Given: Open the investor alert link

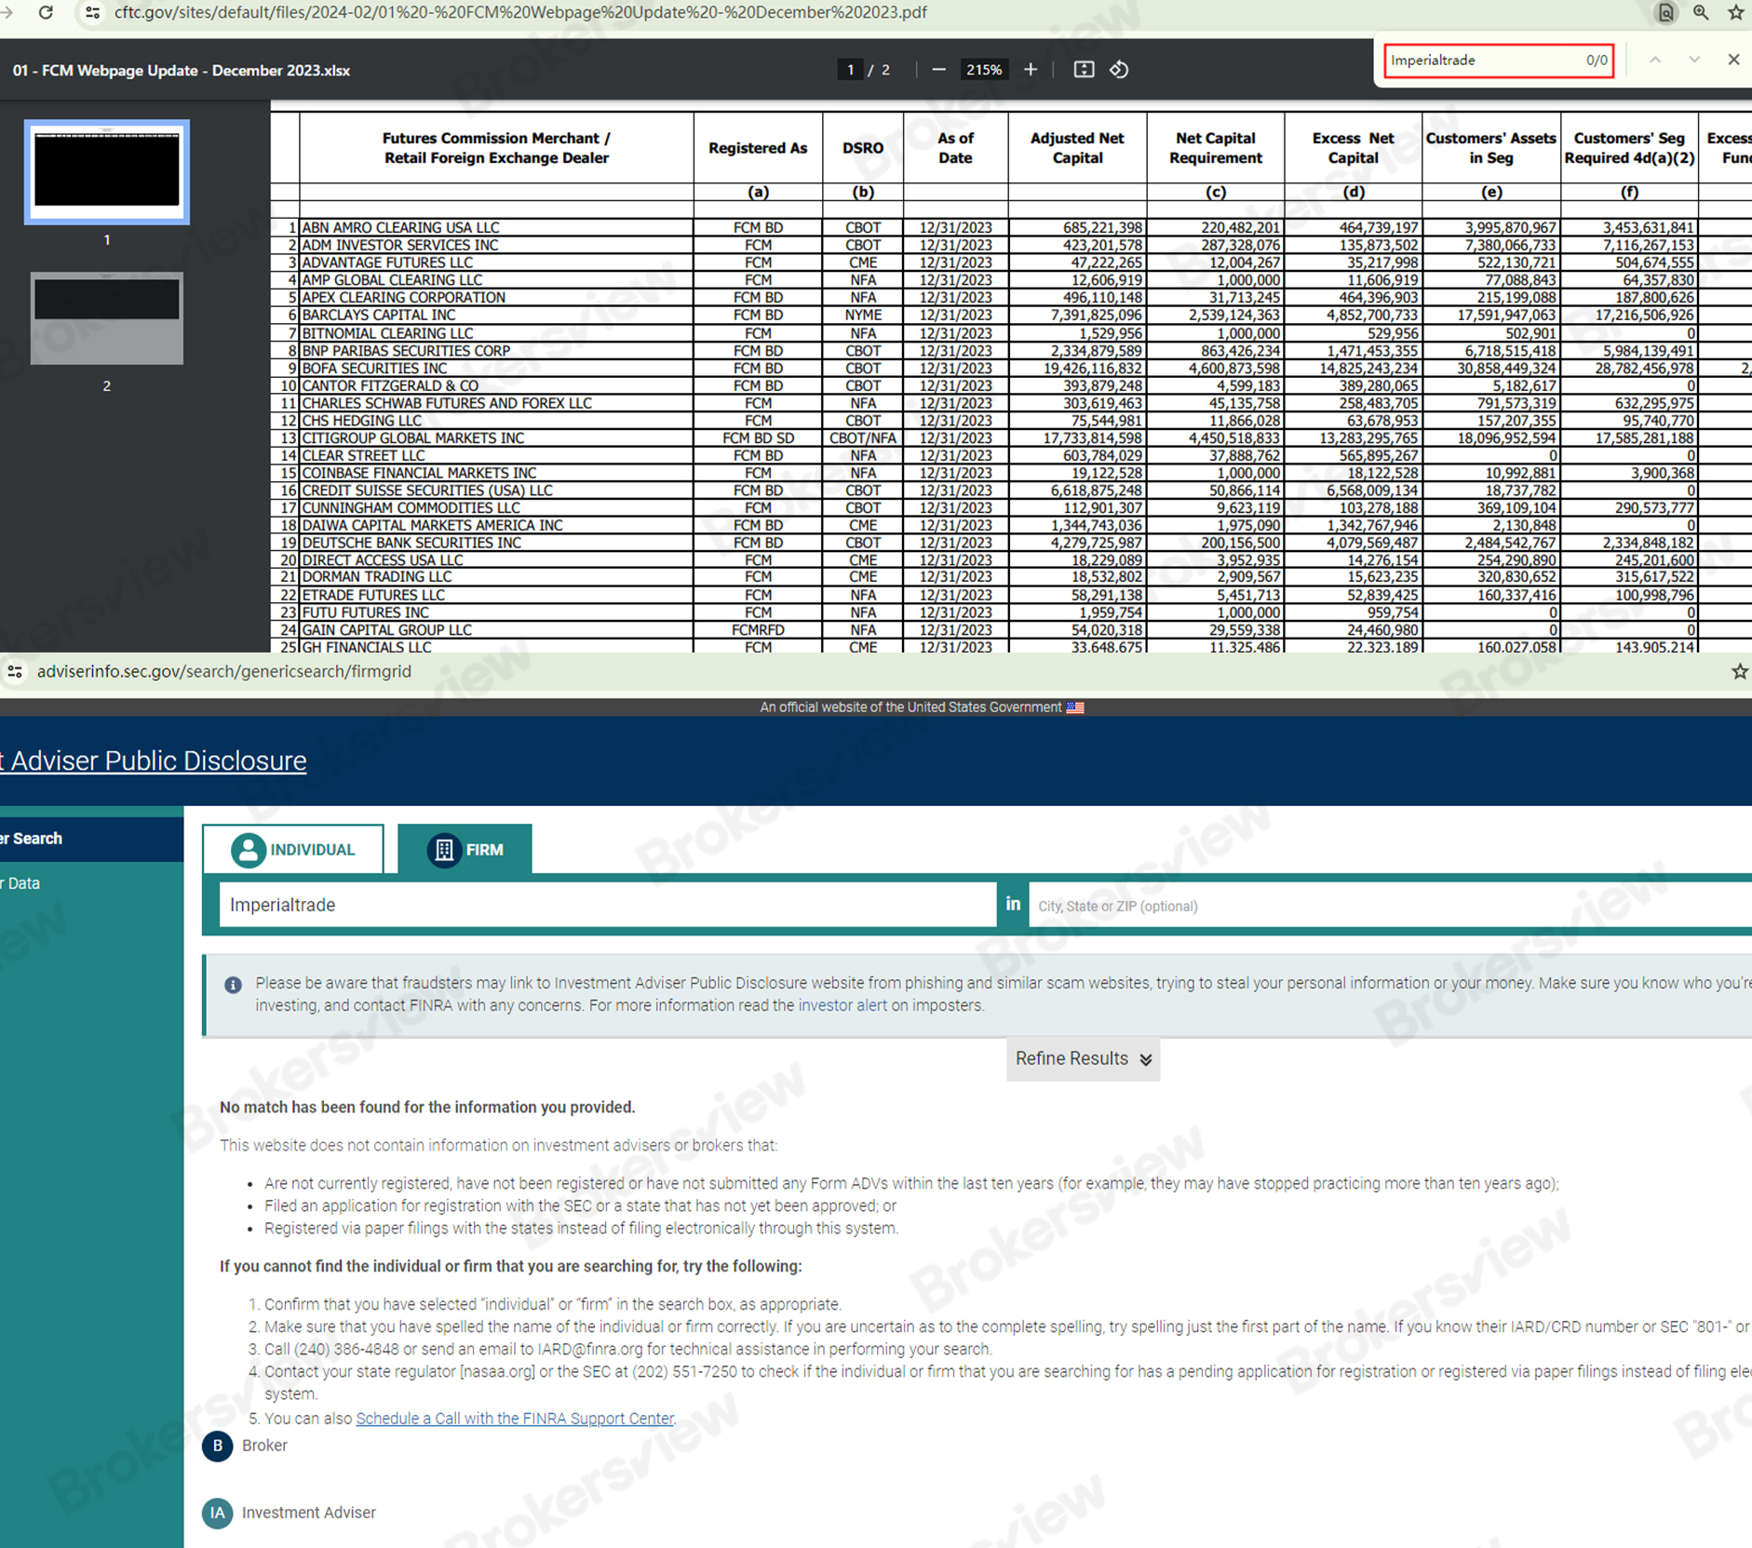Looking at the screenshot, I should click(842, 1005).
